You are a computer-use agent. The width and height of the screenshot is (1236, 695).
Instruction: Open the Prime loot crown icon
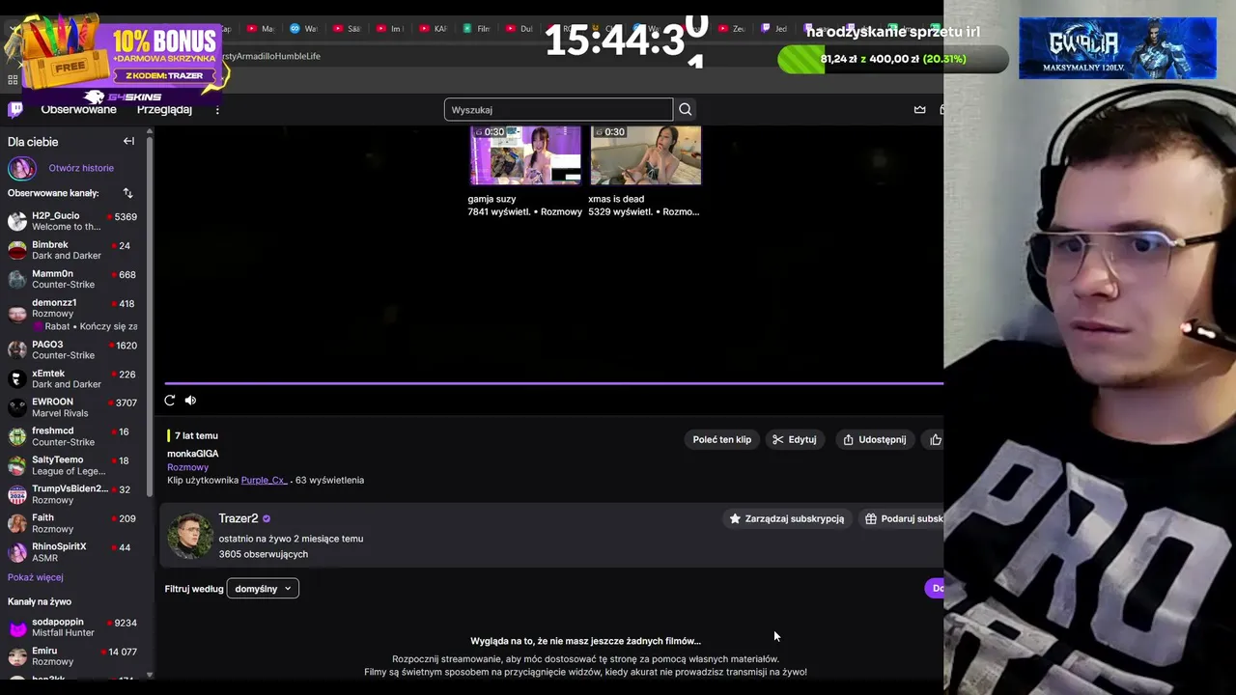[x=919, y=109]
